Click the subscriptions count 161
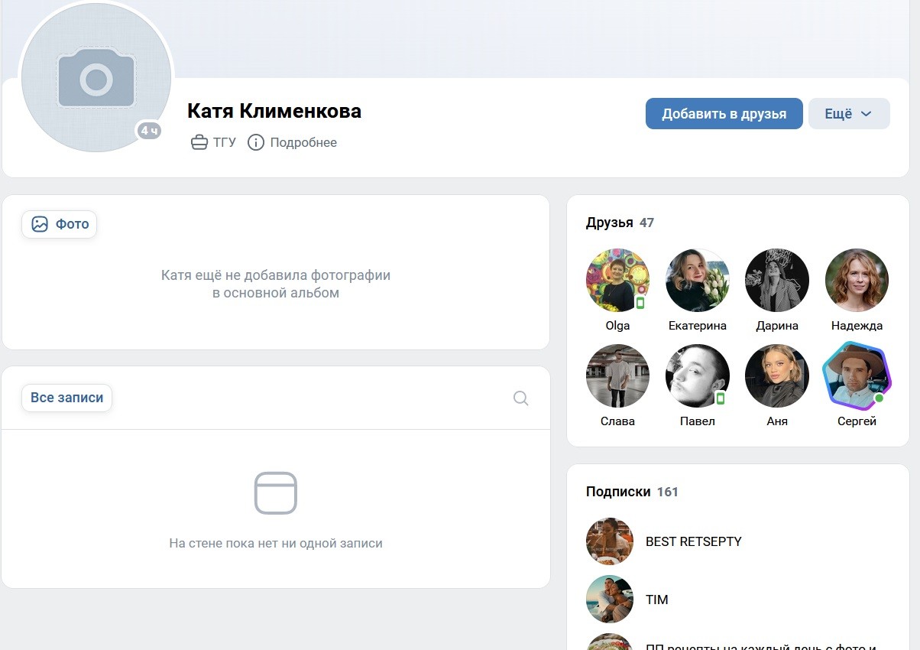Viewport: 920px width, 650px height. coord(668,492)
